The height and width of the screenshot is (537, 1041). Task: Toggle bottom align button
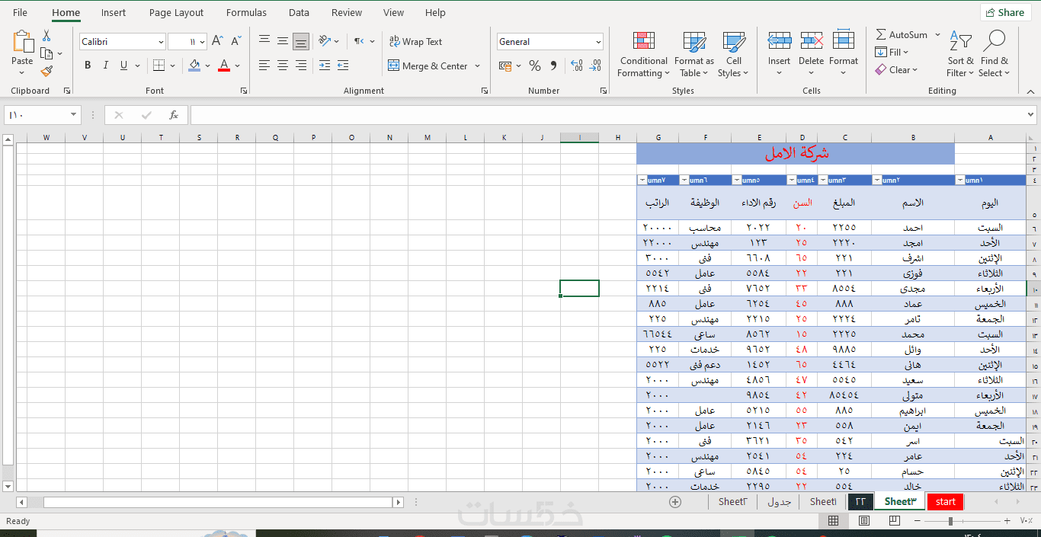[x=301, y=41]
